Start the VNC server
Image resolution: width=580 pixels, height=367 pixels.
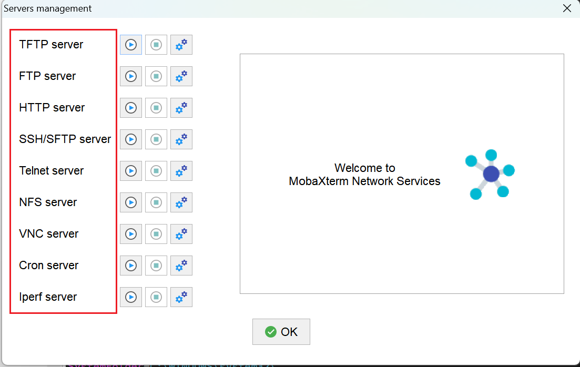(x=131, y=234)
